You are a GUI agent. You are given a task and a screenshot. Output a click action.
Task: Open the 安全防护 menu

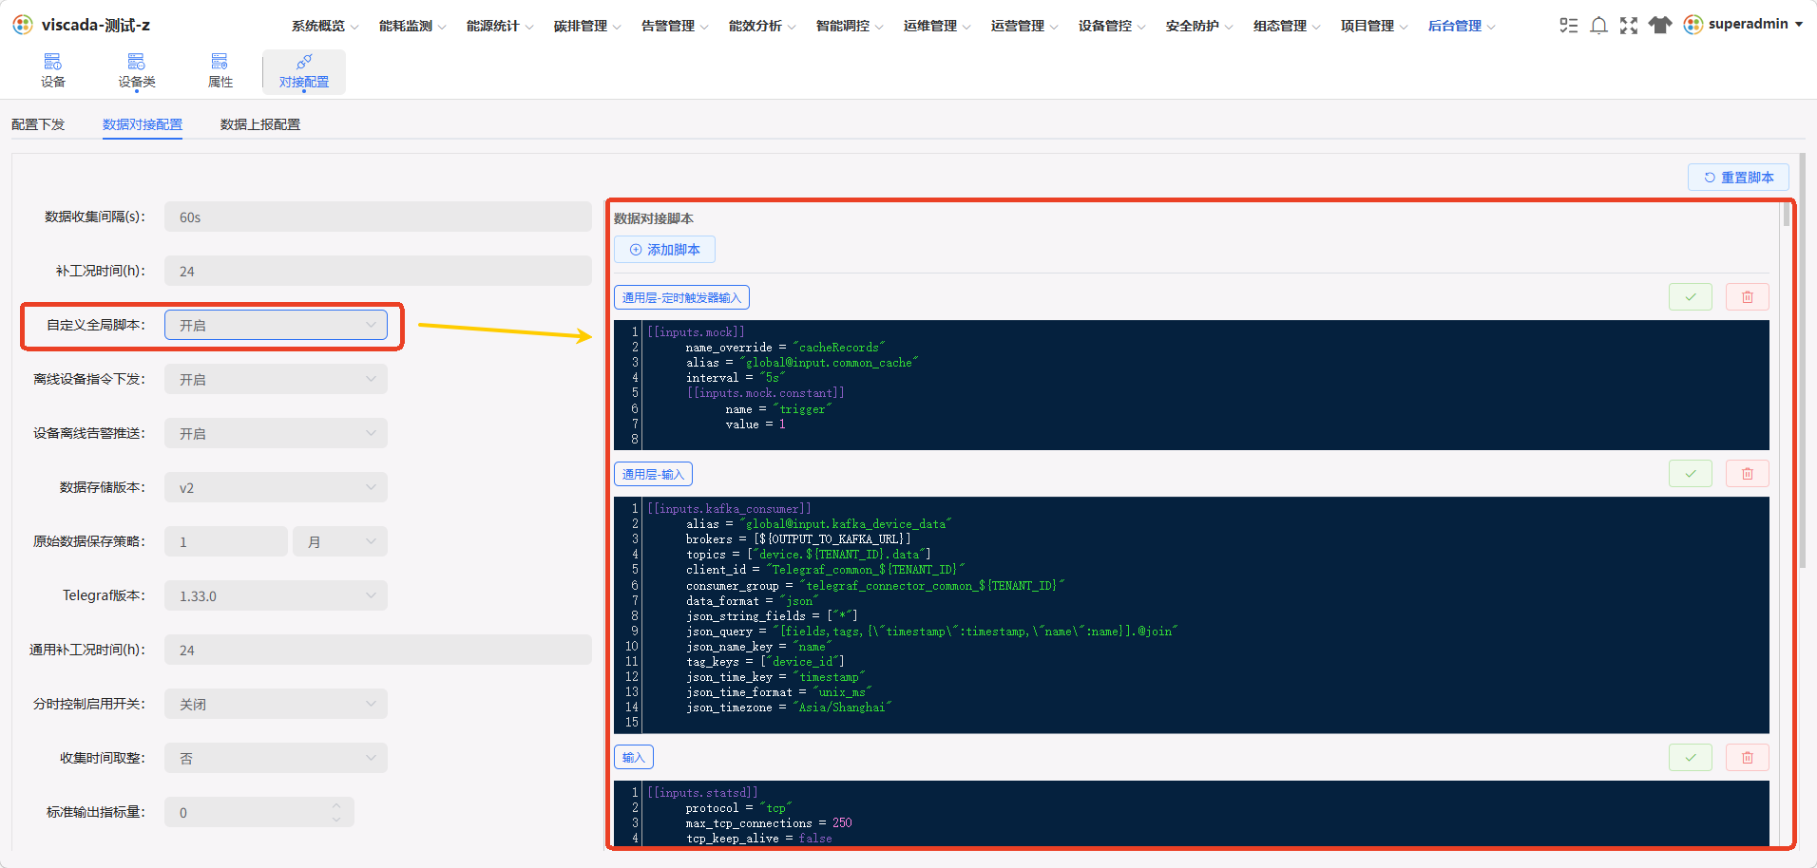(1199, 26)
